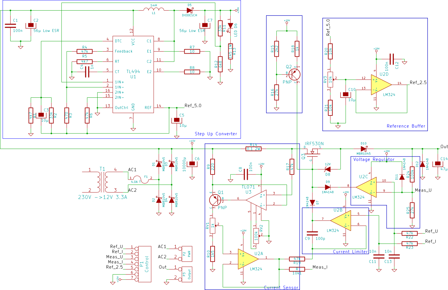Select the 'Ref_2.5' net label at U2D output
448x290 pixels.
pyautogui.click(x=419, y=82)
